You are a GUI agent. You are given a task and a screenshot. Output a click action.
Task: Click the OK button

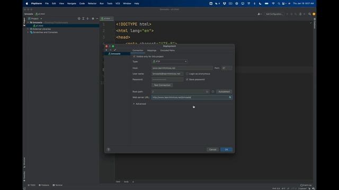coord(226,149)
